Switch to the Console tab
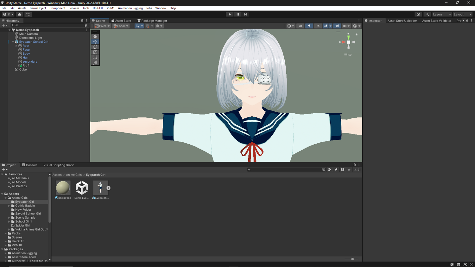Image resolution: width=475 pixels, height=267 pixels. [x=29, y=165]
